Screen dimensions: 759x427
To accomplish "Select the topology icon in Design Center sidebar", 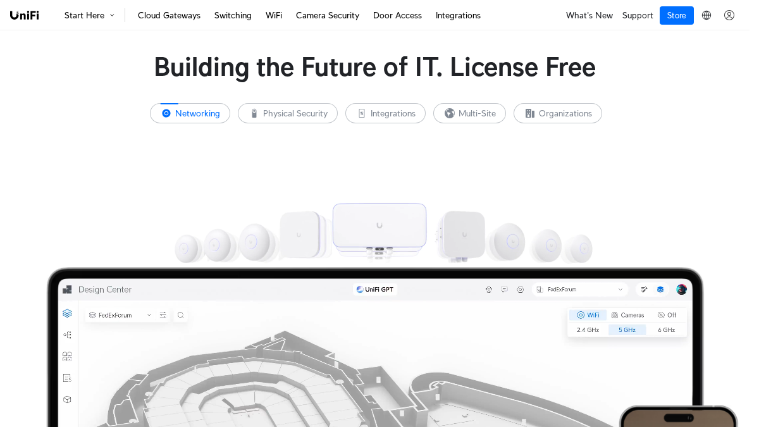I will pyautogui.click(x=67, y=335).
